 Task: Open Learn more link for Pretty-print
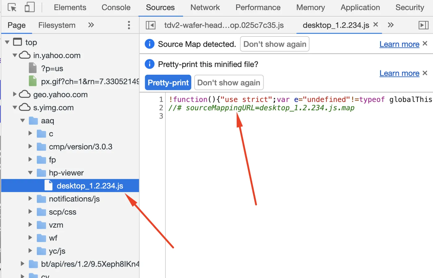399,73
